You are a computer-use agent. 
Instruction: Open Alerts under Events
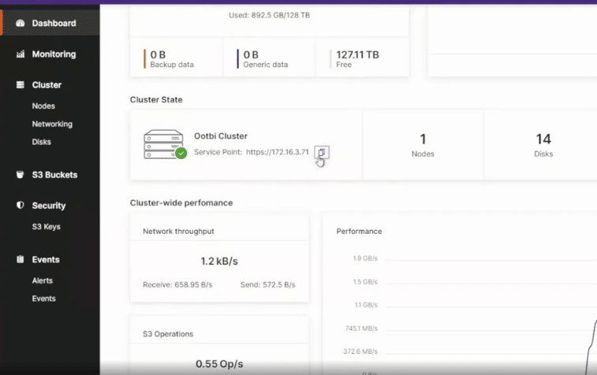coord(43,280)
